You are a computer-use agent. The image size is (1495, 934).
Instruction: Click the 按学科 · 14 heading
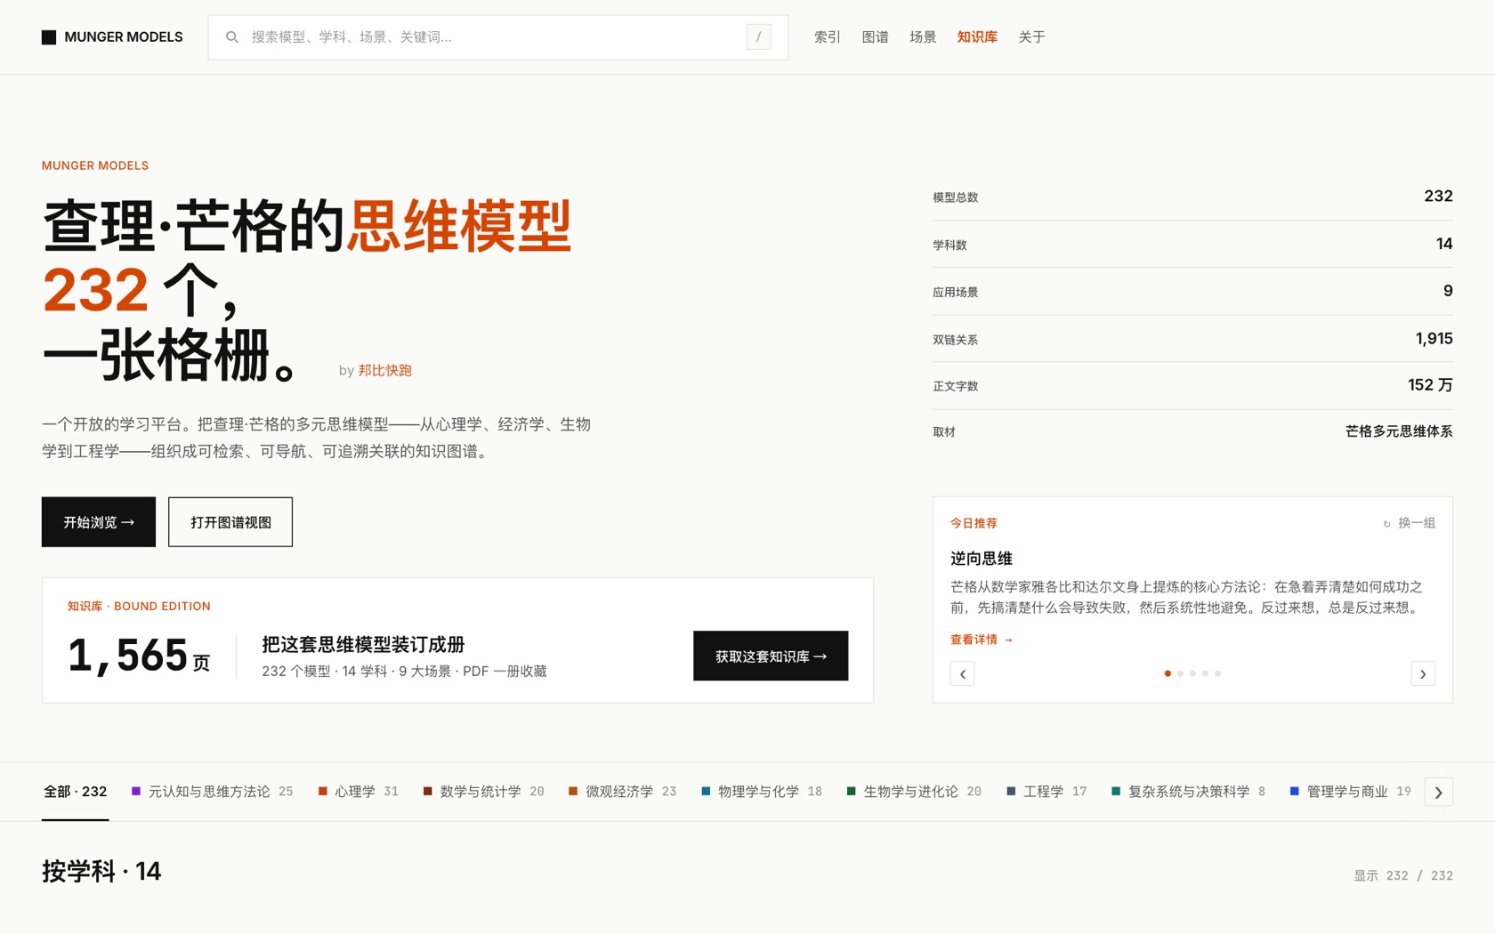101,872
